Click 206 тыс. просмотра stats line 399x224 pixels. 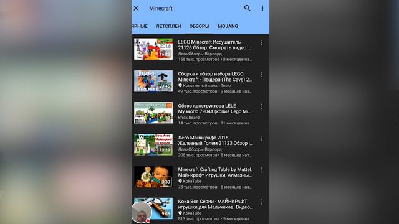[x=215, y=155]
